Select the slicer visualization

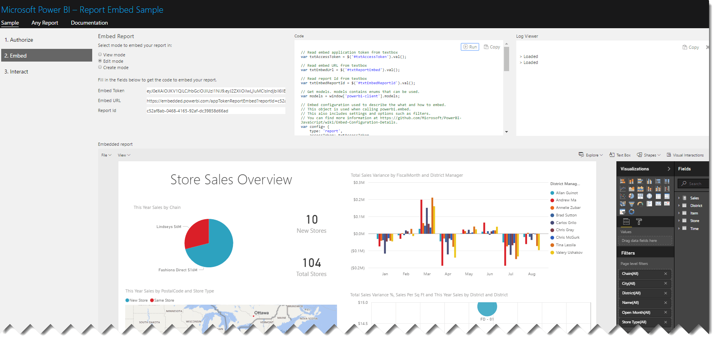click(x=623, y=212)
